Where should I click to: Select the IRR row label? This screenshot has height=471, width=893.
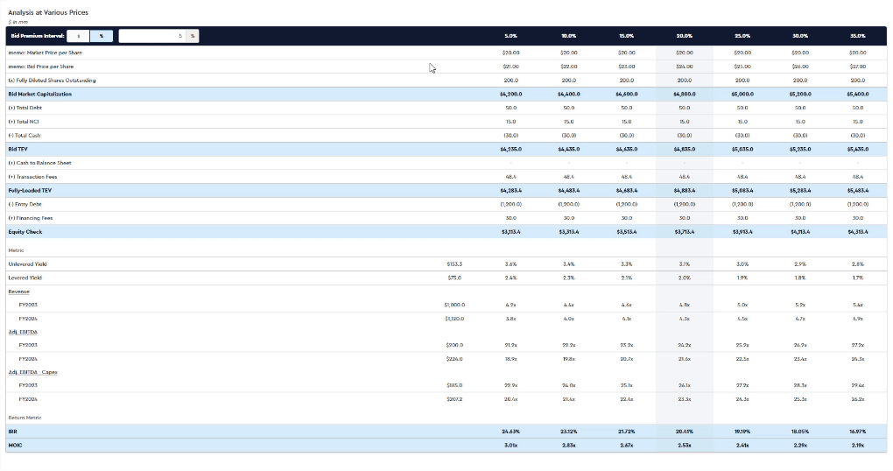point(12,431)
